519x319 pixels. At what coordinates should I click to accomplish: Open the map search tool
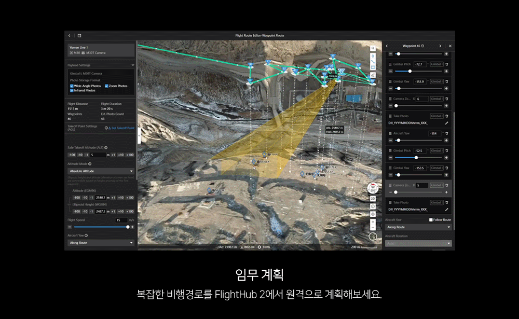click(373, 48)
